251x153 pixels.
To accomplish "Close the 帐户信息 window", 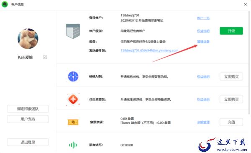I will (x=245, y=4).
